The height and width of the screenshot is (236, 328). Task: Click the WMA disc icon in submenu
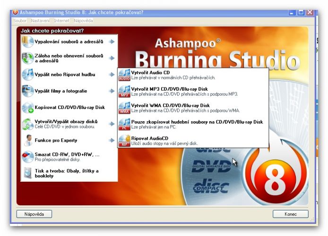pos(124,108)
